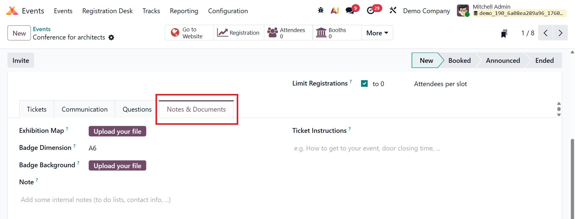
Task: Toggle the Limit Registrations checkbox
Action: pyautogui.click(x=364, y=84)
